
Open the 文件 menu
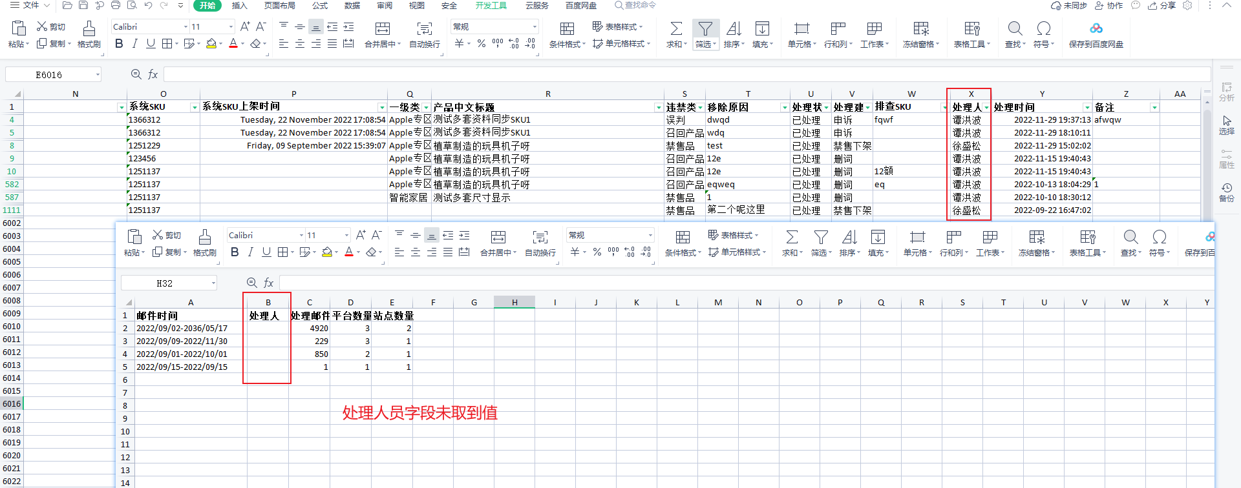pos(30,5)
